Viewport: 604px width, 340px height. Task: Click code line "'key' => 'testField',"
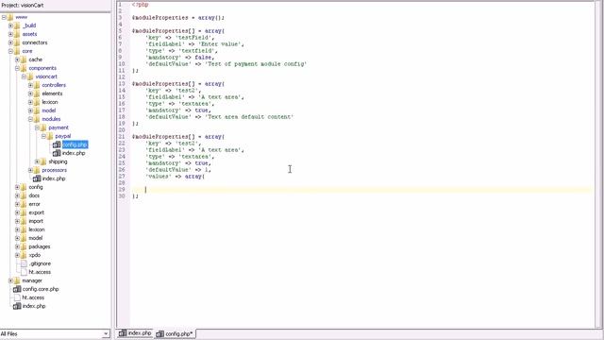coord(179,38)
